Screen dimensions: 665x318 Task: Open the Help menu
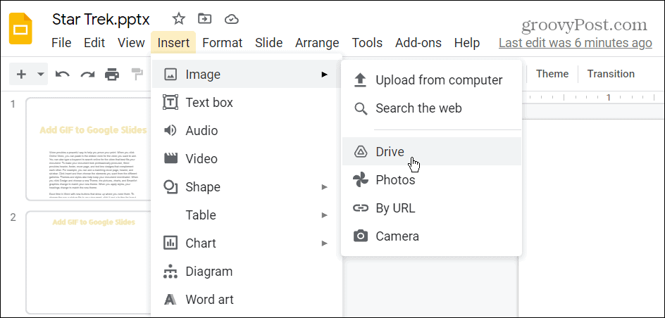click(467, 43)
